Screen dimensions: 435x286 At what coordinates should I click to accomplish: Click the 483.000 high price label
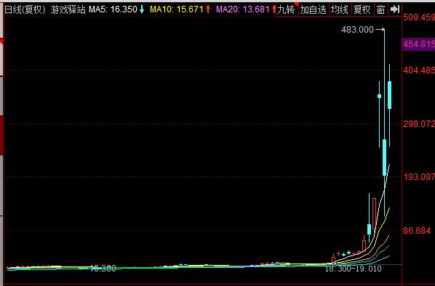pos(357,30)
